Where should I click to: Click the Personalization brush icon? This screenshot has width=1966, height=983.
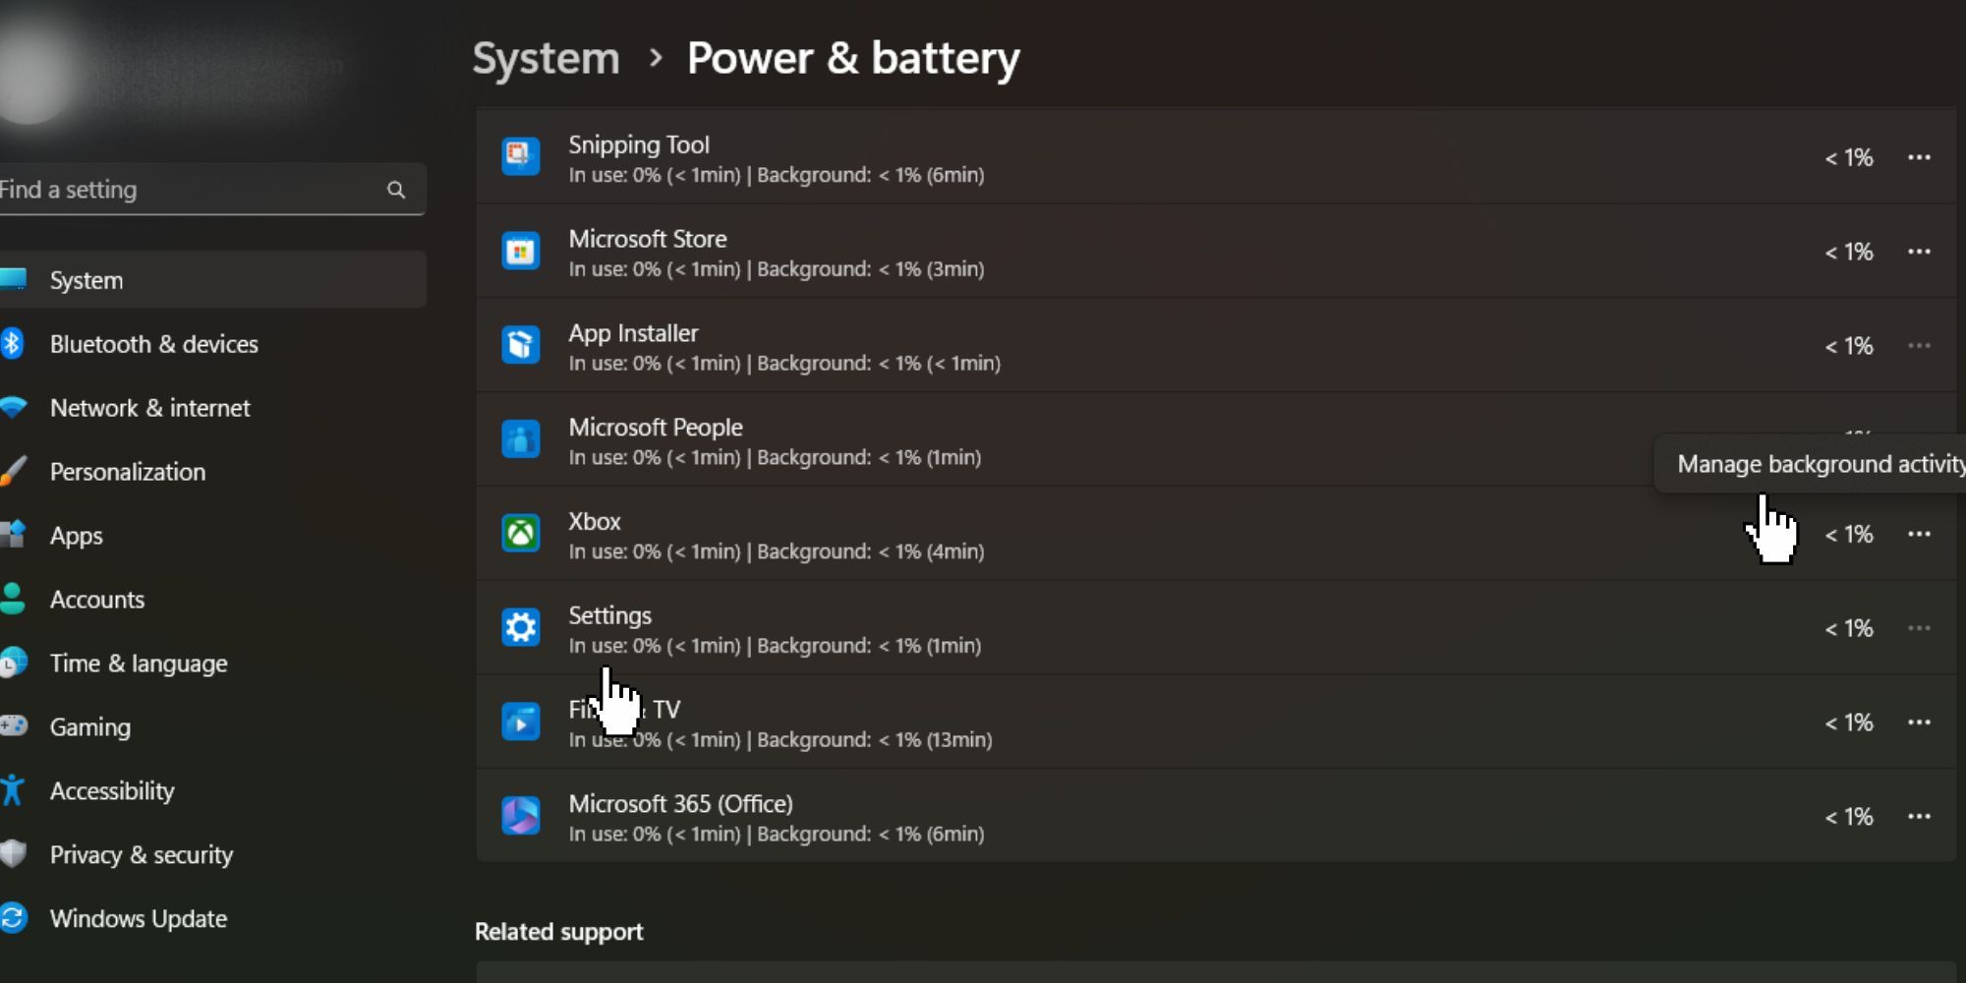coord(13,471)
